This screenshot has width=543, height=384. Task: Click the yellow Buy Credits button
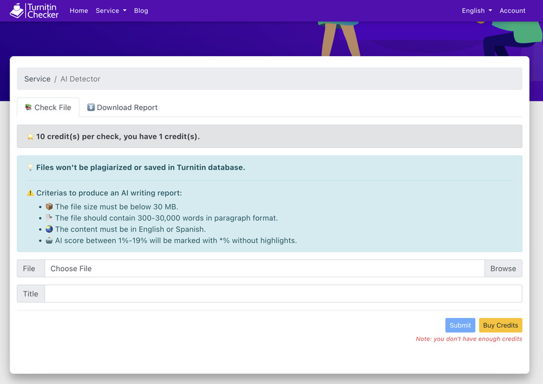click(500, 325)
